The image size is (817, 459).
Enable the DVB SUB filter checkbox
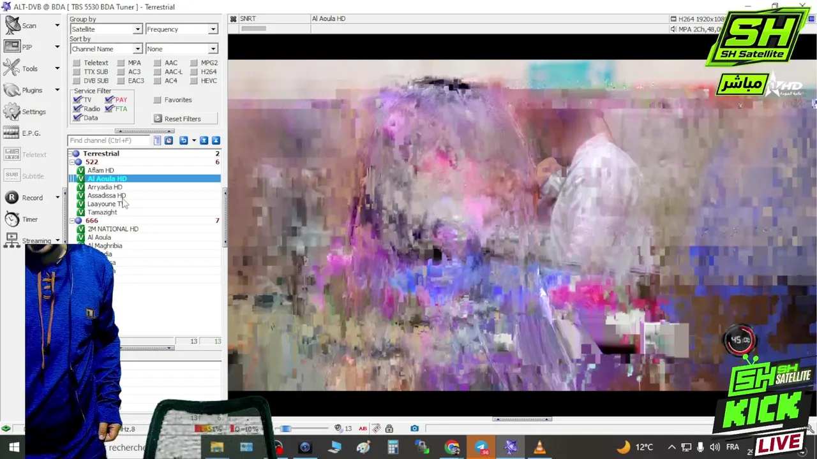click(77, 80)
